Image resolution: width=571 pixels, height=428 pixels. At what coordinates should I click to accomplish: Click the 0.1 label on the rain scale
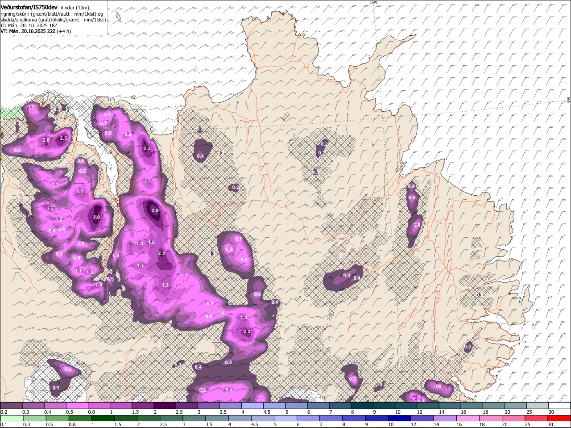[4, 424]
